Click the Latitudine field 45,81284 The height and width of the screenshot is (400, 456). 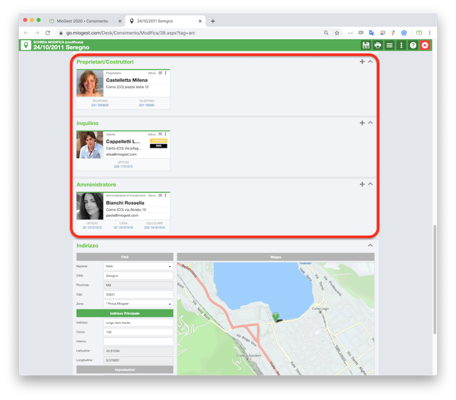coord(138,351)
